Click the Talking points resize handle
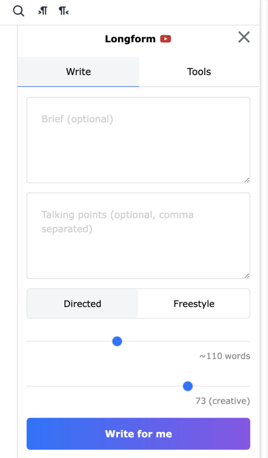Viewport: 268px width, 458px height. 247,276
